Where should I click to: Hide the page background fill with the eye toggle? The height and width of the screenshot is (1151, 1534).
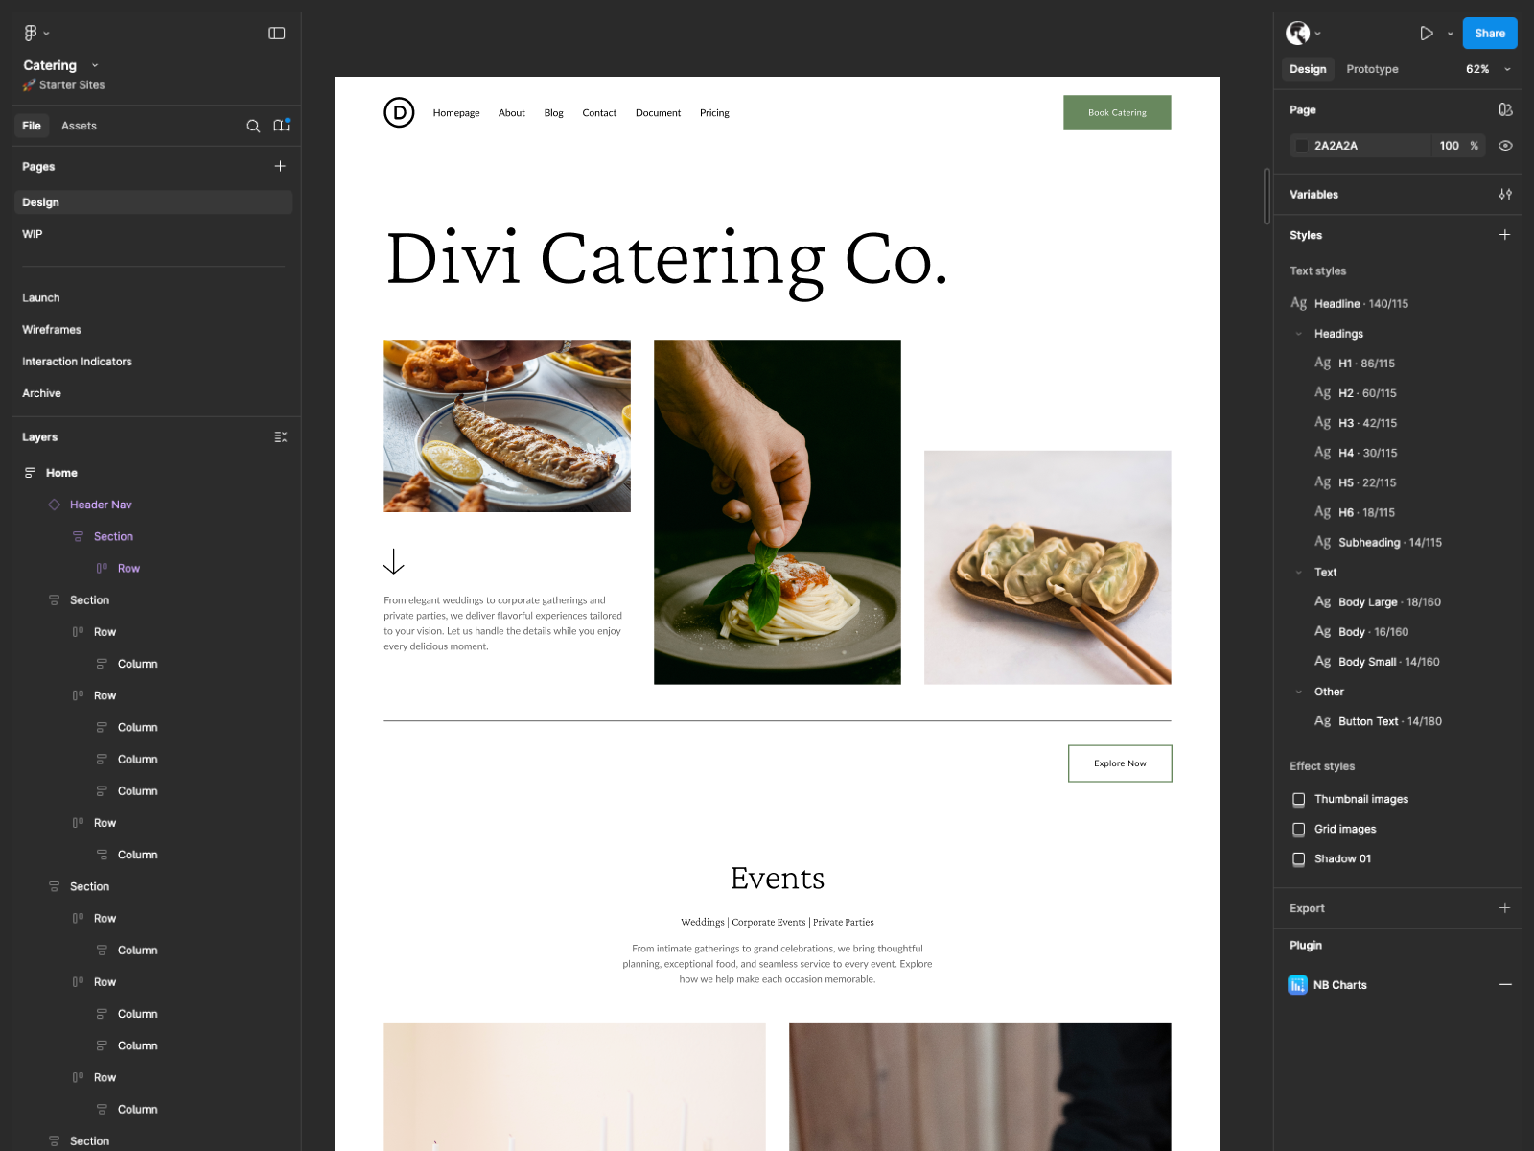(x=1504, y=145)
